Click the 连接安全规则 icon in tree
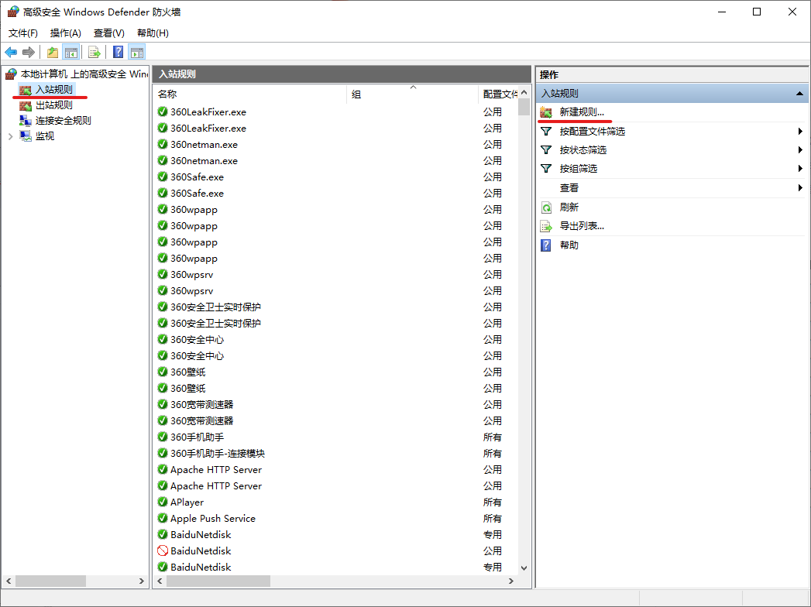 tap(26, 121)
